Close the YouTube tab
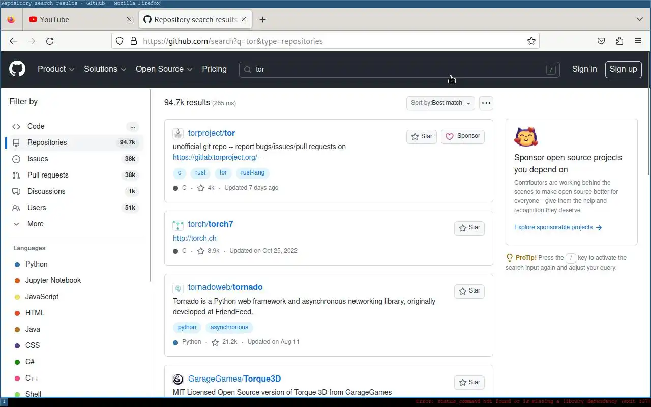Screen dimensions: 651x407 pos(129,20)
